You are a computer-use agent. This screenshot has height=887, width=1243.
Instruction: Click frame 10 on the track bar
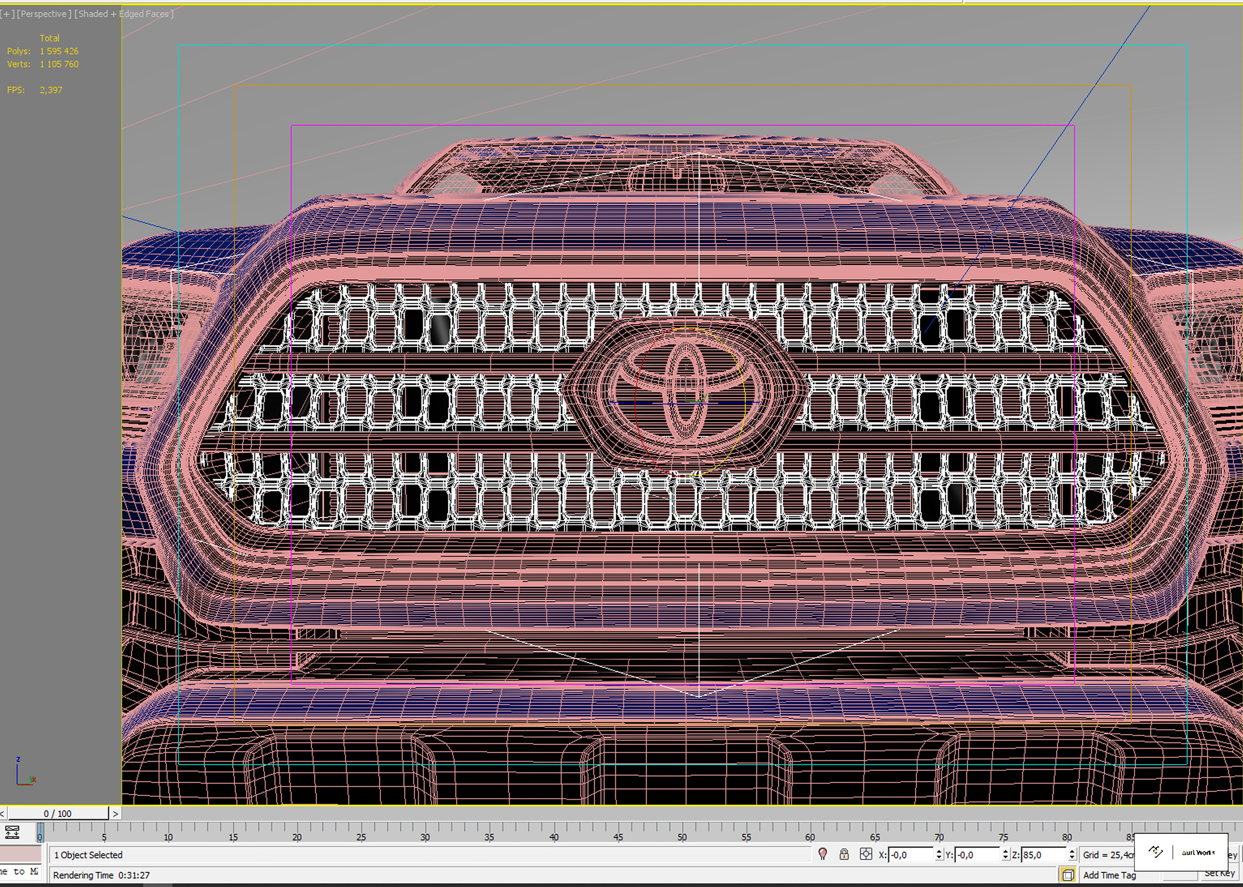pyautogui.click(x=168, y=837)
